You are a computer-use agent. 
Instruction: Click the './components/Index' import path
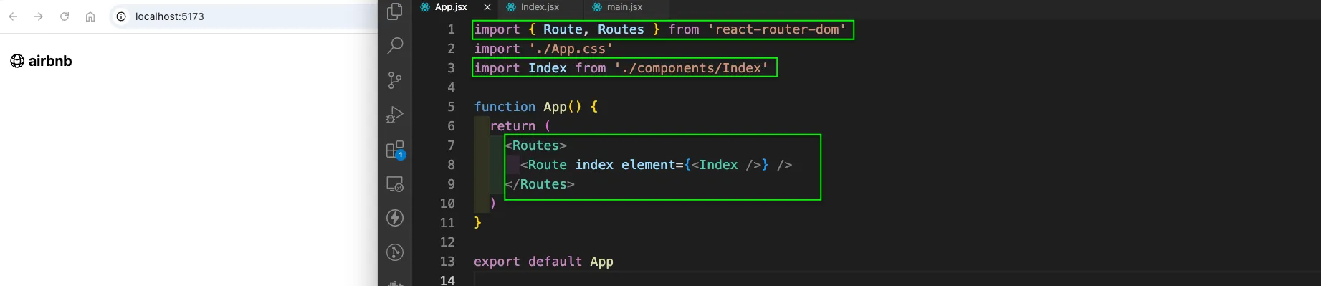click(691, 68)
